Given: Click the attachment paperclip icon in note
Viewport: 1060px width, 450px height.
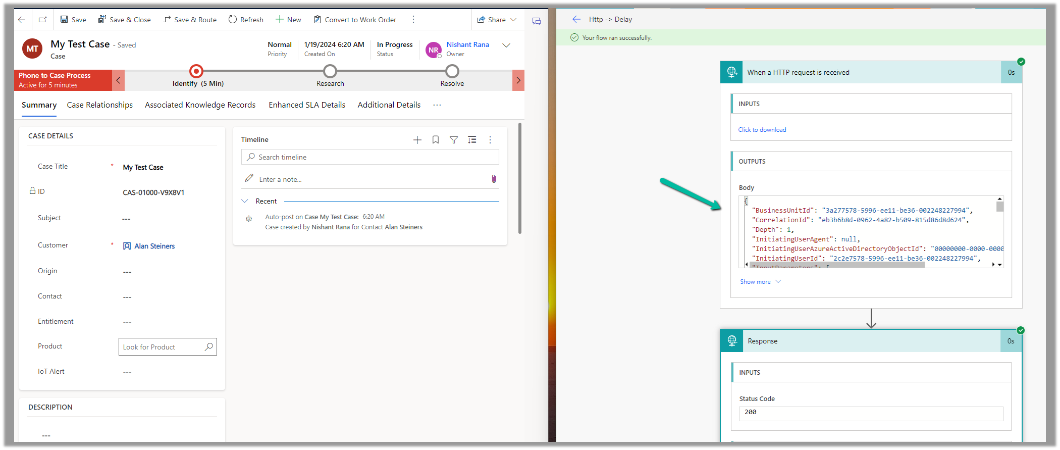Looking at the screenshot, I should tap(493, 179).
